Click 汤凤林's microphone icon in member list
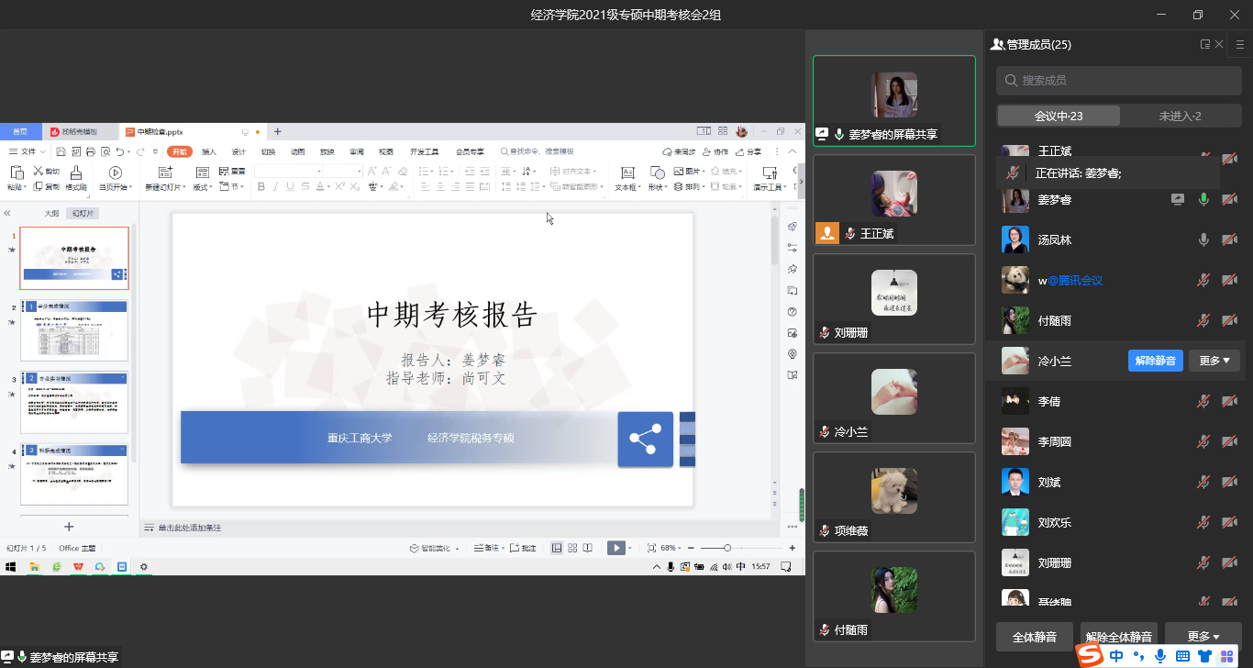The height and width of the screenshot is (668, 1253). (1203, 239)
